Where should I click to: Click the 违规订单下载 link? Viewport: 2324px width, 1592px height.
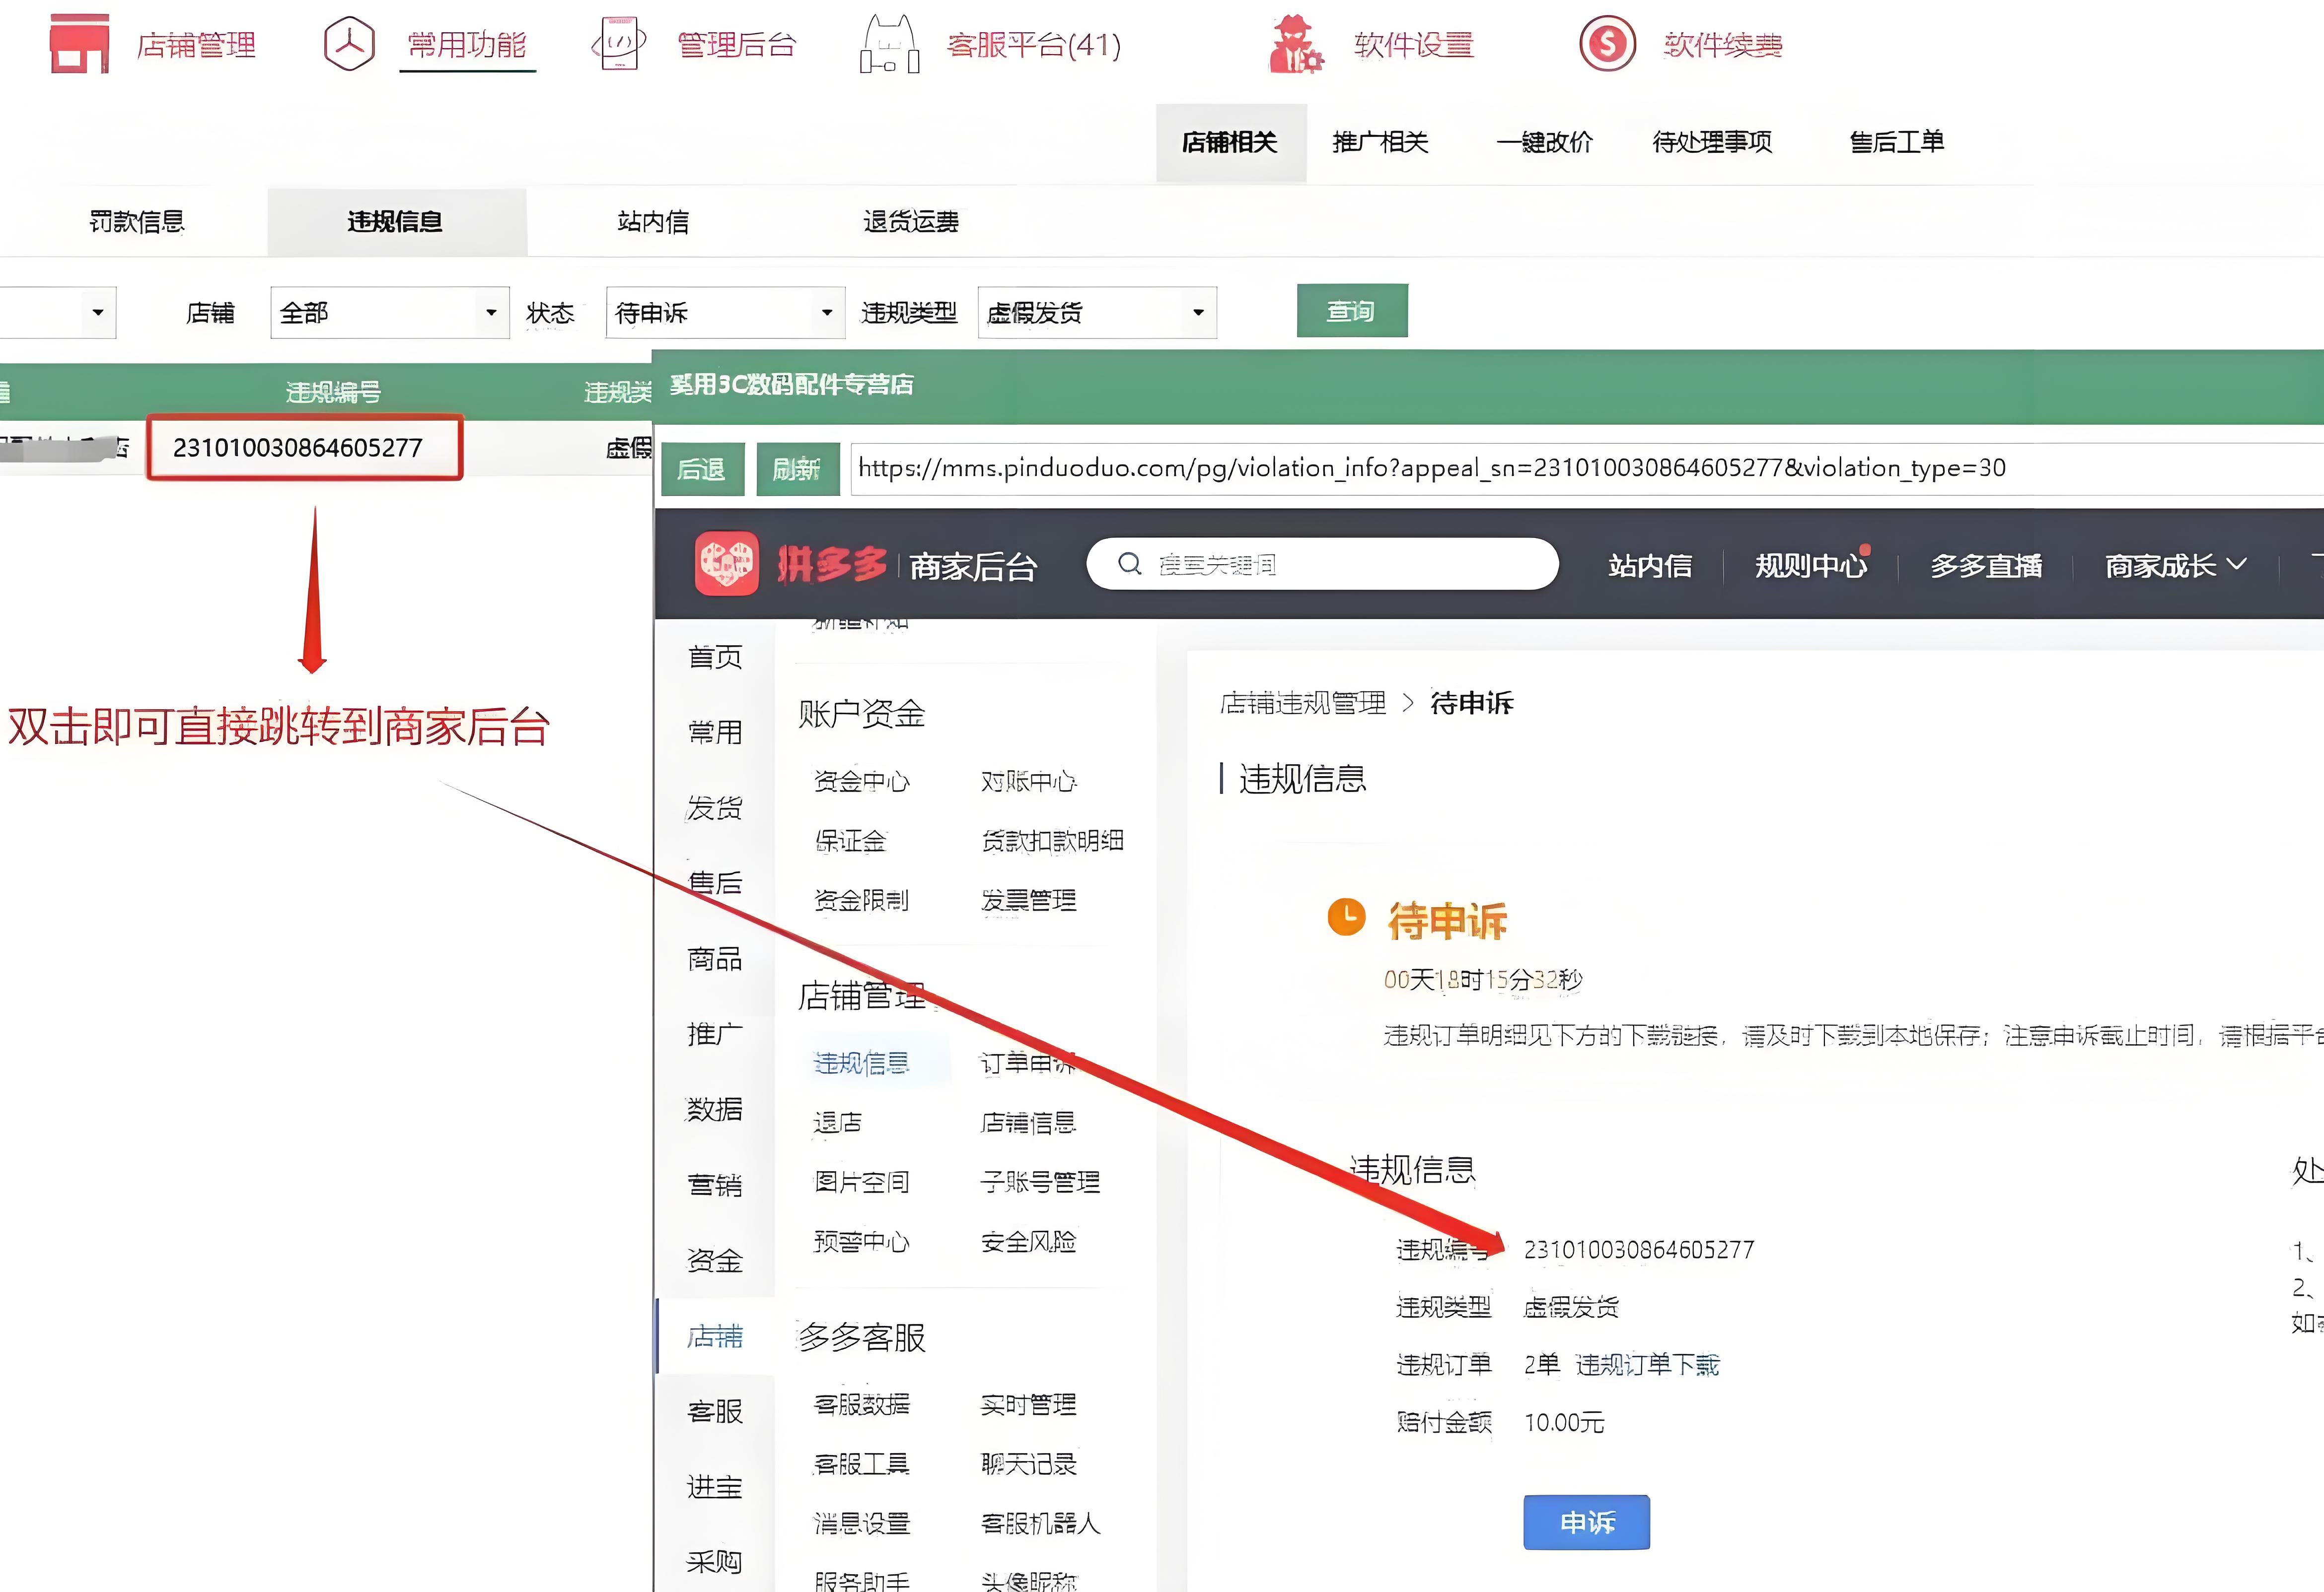[1647, 1365]
